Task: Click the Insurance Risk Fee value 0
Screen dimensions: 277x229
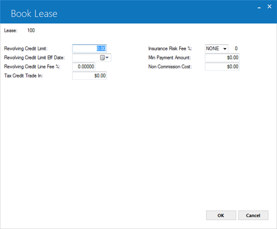Action: [236, 48]
